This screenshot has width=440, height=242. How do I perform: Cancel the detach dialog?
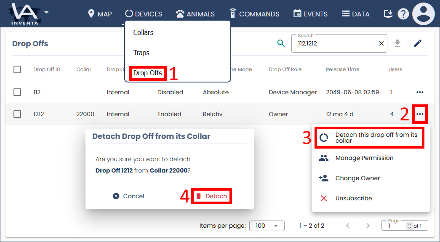[x=129, y=196]
